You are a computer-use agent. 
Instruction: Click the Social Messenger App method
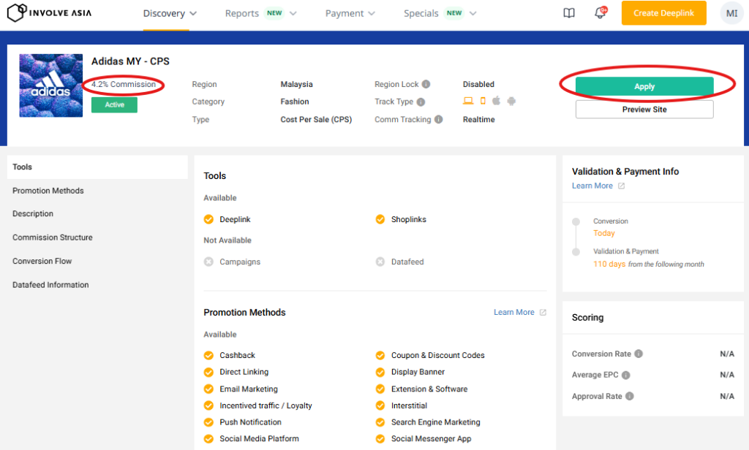tap(431, 438)
